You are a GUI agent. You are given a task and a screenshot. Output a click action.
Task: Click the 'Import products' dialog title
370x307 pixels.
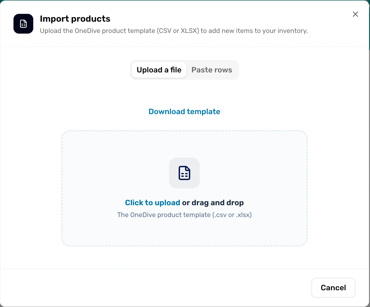point(75,19)
